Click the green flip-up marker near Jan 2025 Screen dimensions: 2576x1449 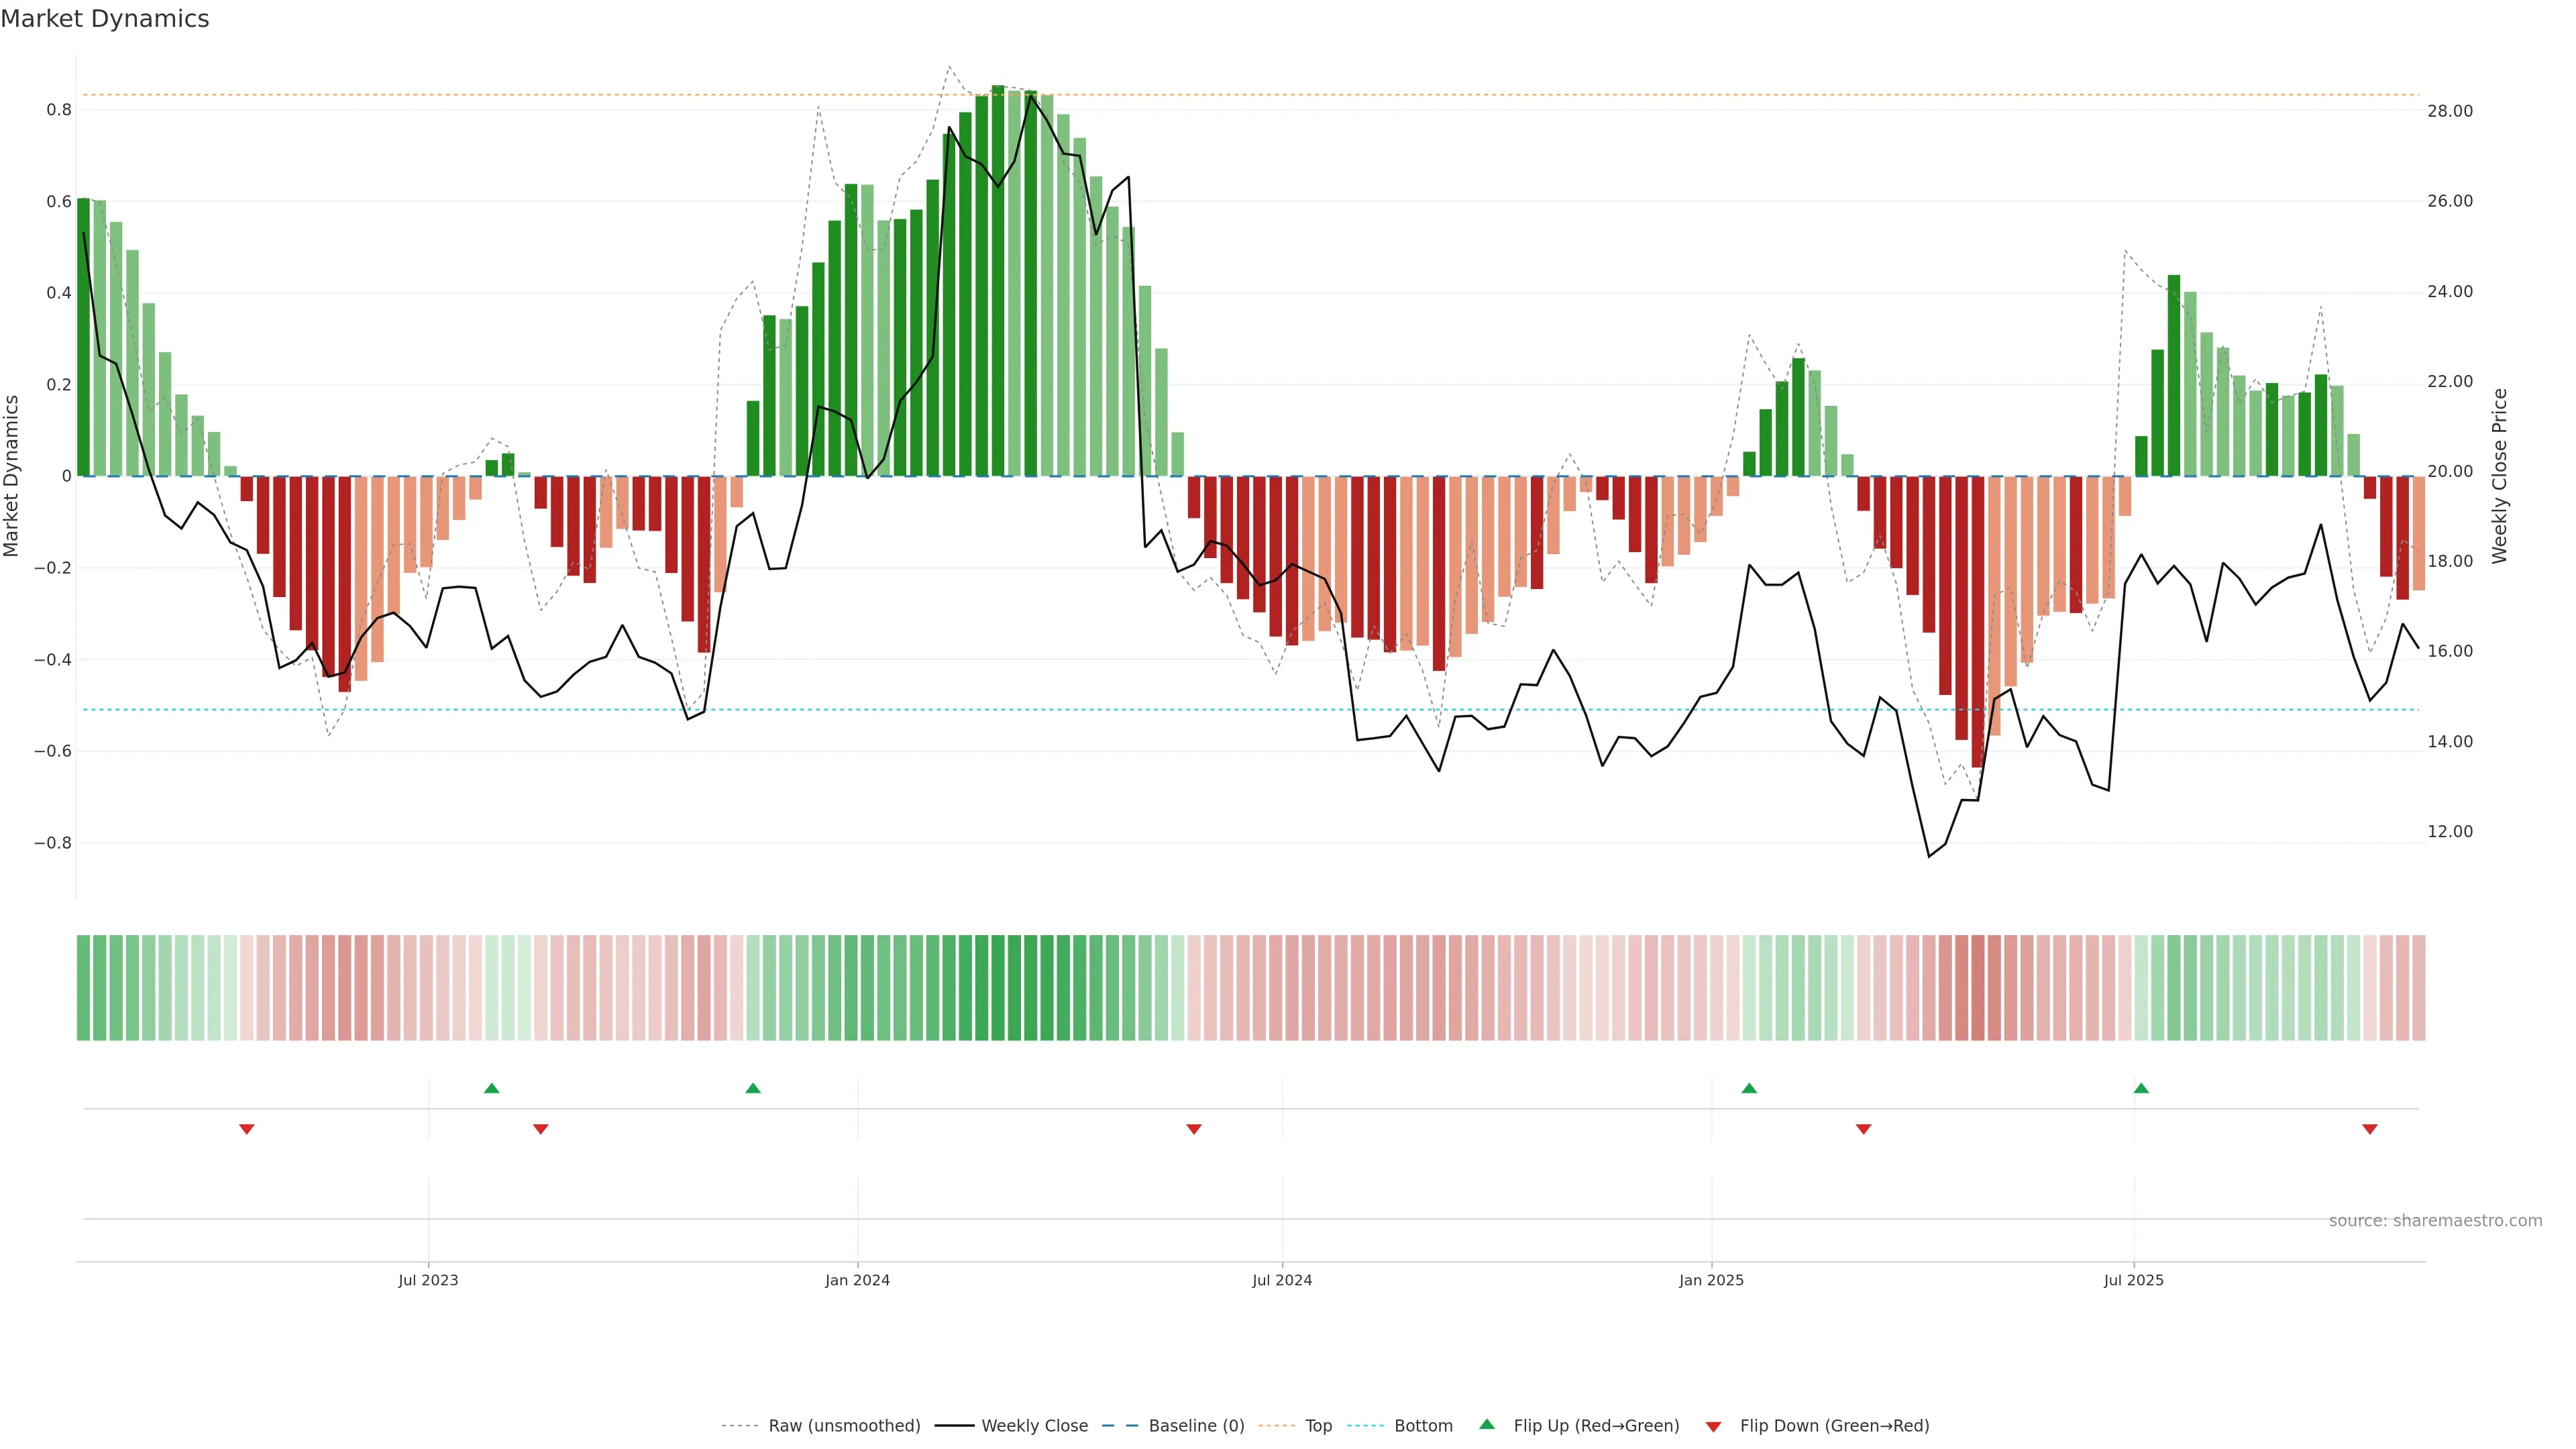pyautogui.click(x=1749, y=1088)
